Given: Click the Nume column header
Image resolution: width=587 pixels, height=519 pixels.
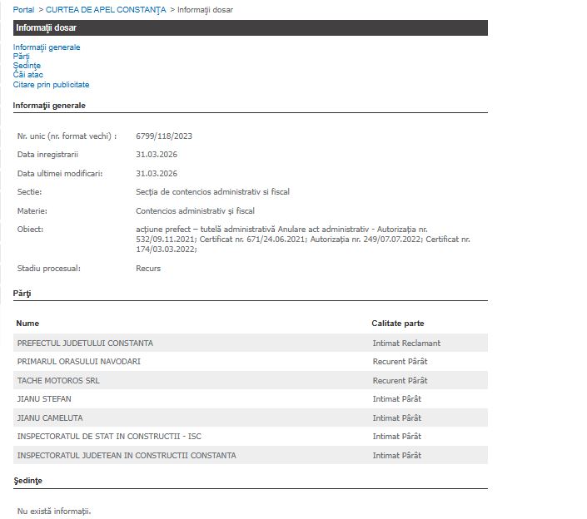Looking at the screenshot, I should coord(27,323).
